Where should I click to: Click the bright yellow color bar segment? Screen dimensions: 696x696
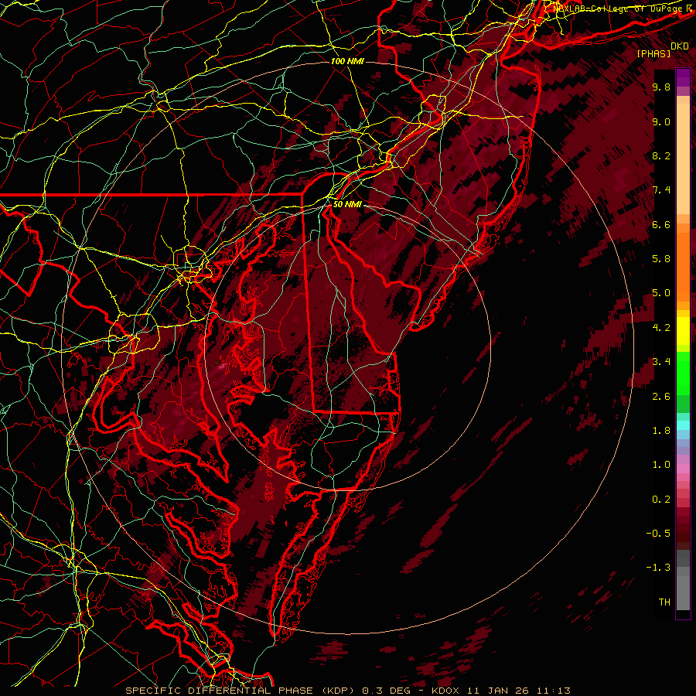[x=683, y=331]
